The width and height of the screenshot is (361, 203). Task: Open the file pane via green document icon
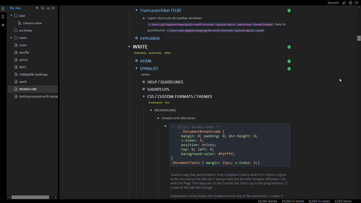pyautogui.click(x=3, y=8)
